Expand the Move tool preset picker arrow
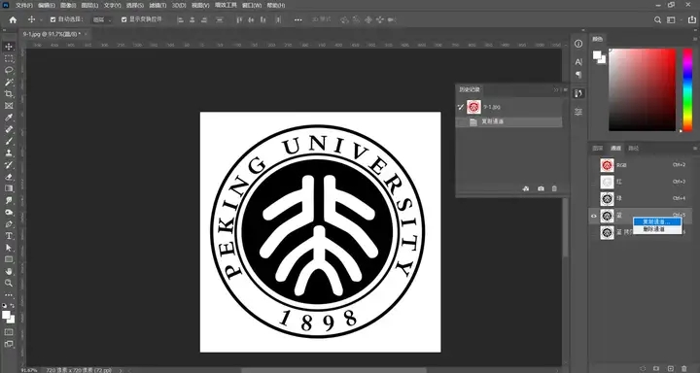Screen dimensions: 700x373 click(x=42, y=20)
